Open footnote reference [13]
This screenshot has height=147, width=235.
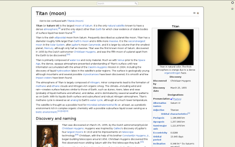click(67, 111)
